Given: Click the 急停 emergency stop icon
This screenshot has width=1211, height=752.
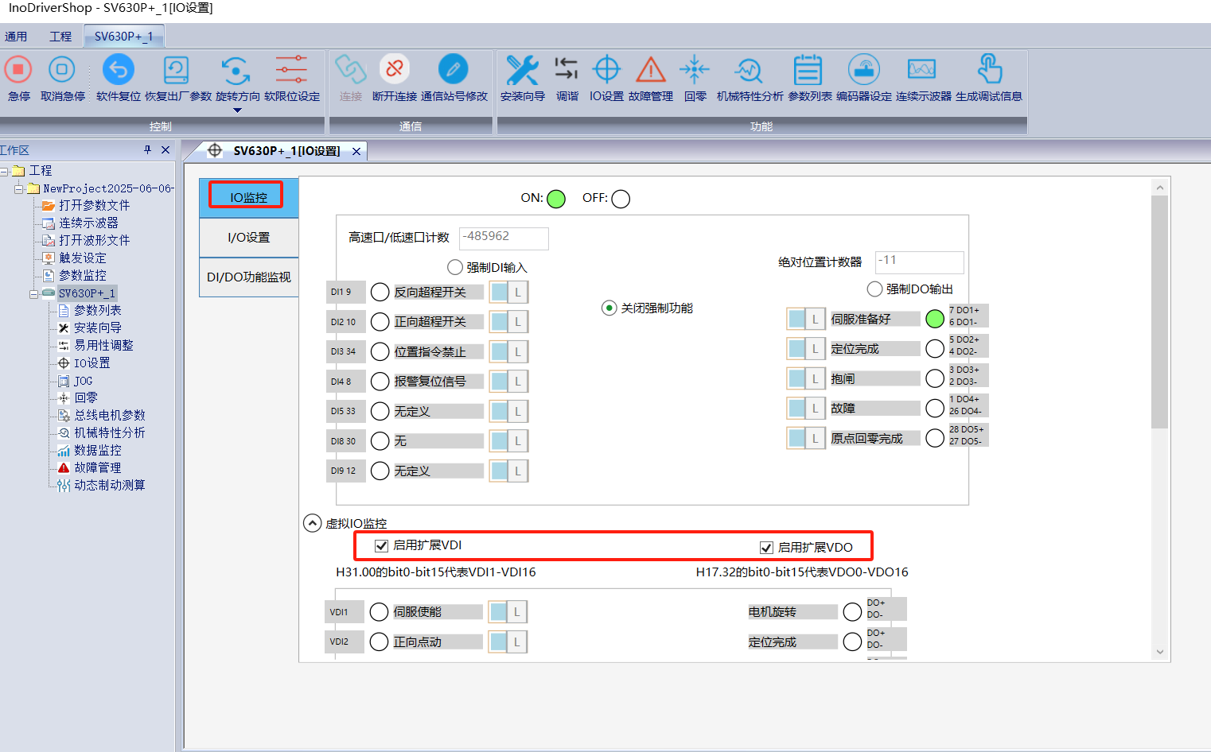Looking at the screenshot, I should coord(18,71).
